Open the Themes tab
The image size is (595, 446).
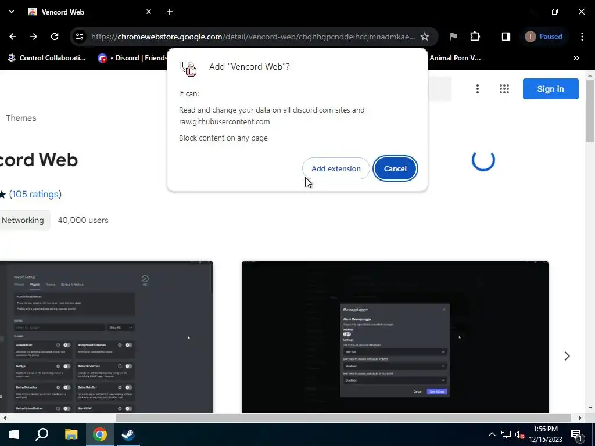[x=21, y=118]
